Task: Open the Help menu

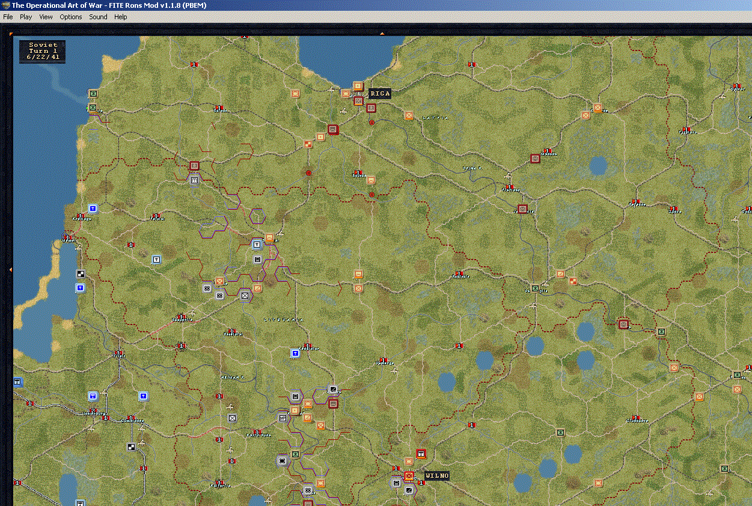Action: pyautogui.click(x=121, y=17)
